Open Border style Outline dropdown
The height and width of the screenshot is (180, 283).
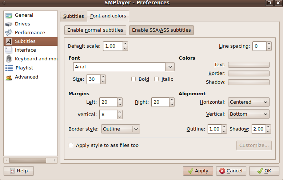click(120, 129)
